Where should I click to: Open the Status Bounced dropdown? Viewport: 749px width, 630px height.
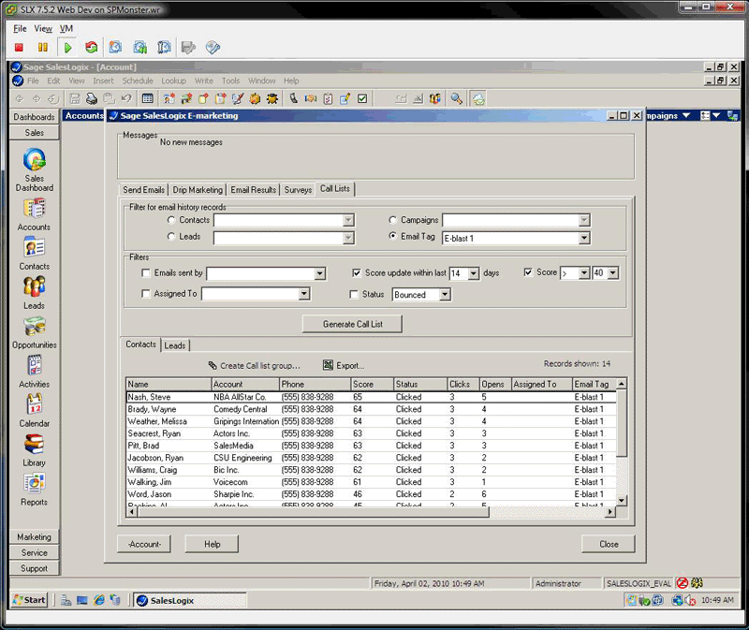pyautogui.click(x=445, y=294)
